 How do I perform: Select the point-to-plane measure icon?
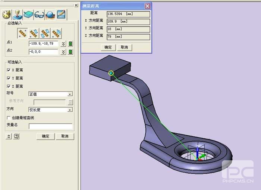(x=57, y=33)
